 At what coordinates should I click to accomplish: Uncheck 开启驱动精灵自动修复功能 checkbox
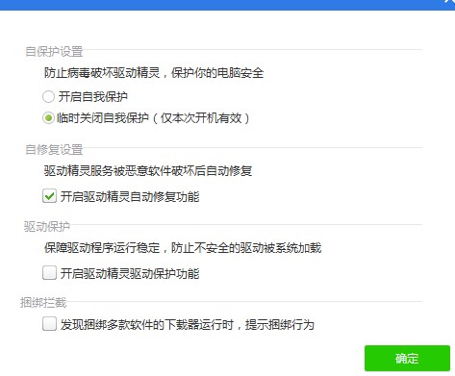click(x=49, y=196)
